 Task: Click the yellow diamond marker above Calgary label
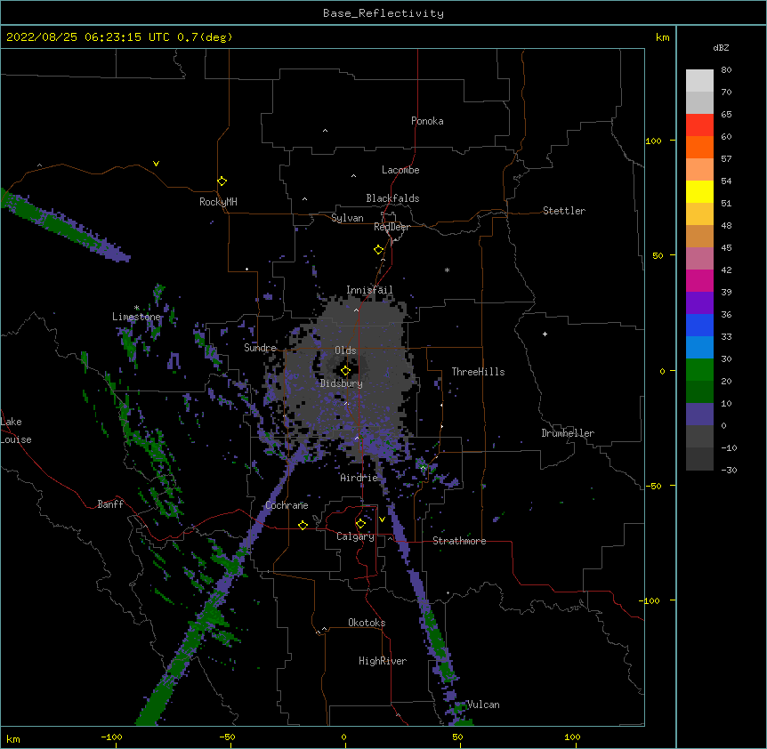coord(360,524)
